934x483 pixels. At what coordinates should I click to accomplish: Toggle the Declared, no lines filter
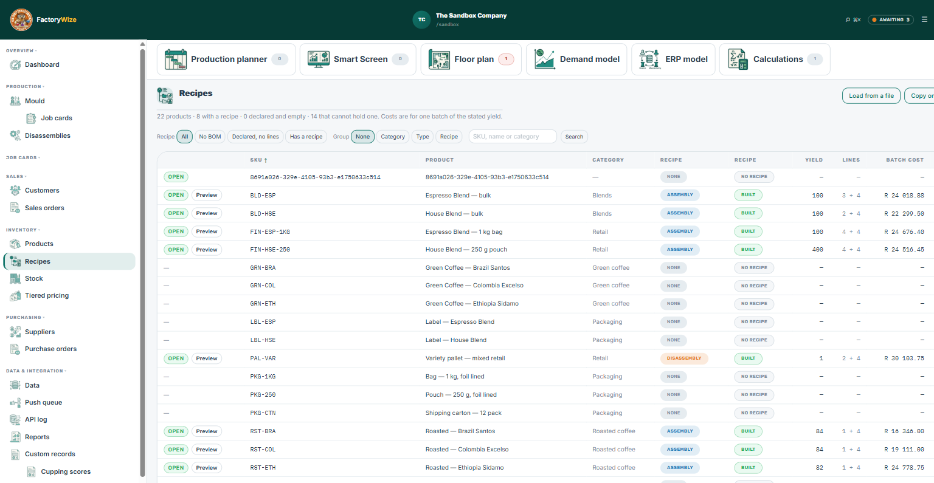pyautogui.click(x=255, y=137)
